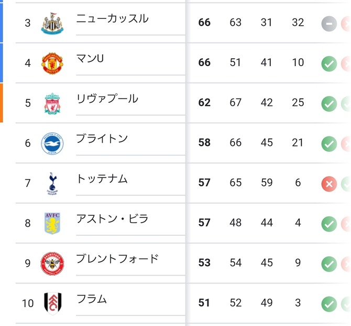Screen dimensions: 351x326
Task: Click the Fulham club crest
Action: tap(52, 303)
